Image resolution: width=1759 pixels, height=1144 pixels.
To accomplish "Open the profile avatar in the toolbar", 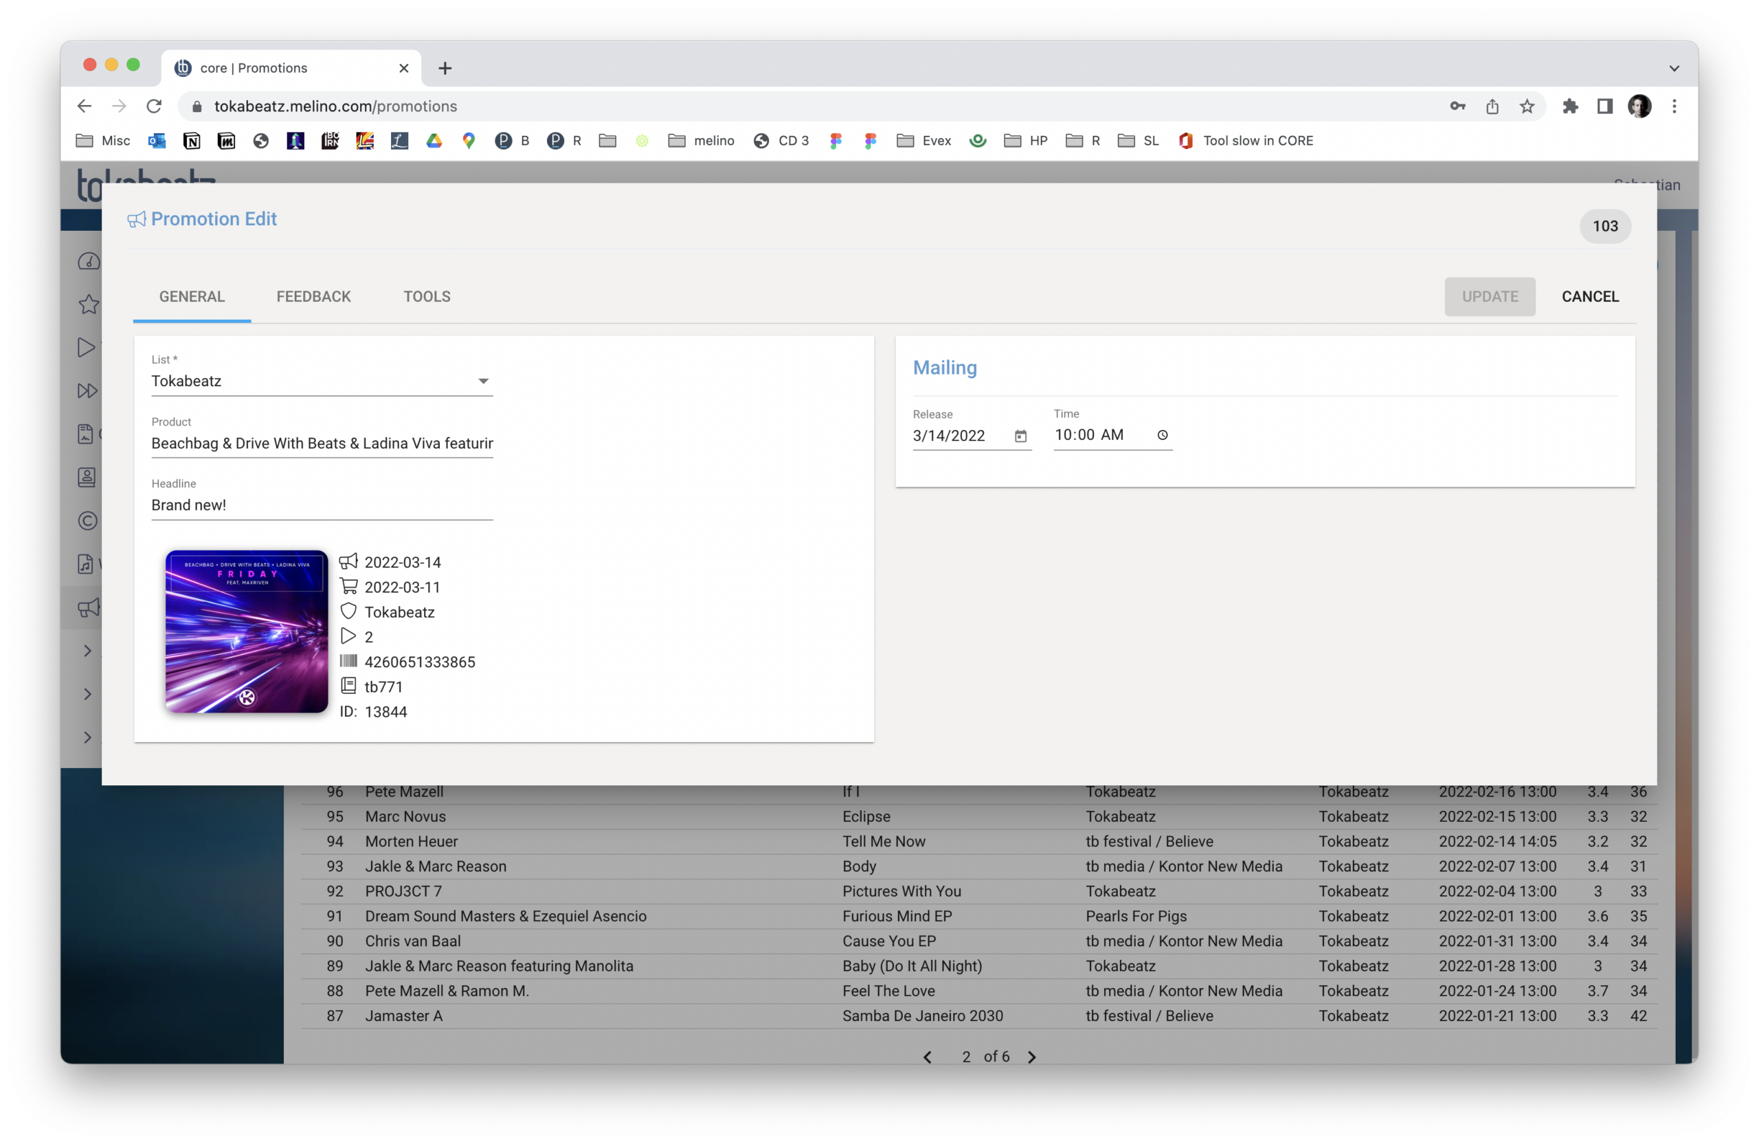I will point(1639,106).
